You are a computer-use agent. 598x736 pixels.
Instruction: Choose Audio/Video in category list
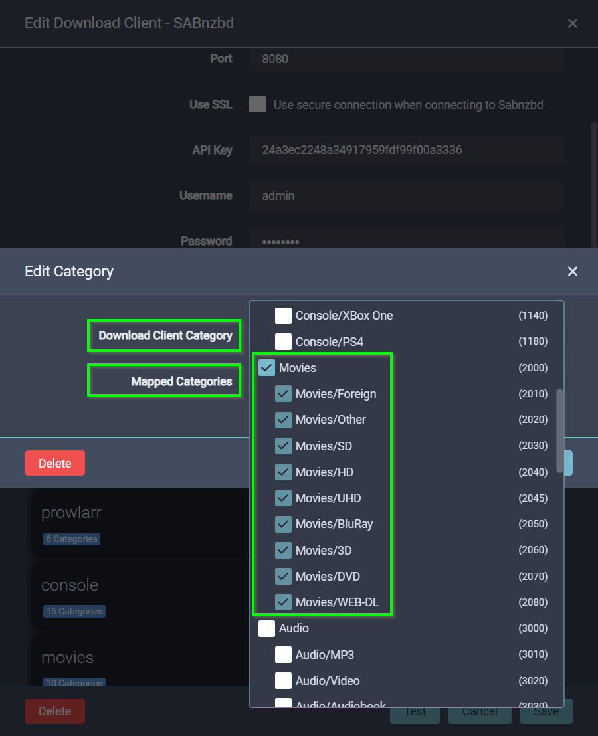(x=328, y=681)
